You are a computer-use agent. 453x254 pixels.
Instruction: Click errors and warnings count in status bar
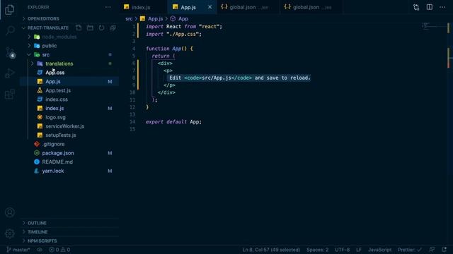click(x=59, y=250)
